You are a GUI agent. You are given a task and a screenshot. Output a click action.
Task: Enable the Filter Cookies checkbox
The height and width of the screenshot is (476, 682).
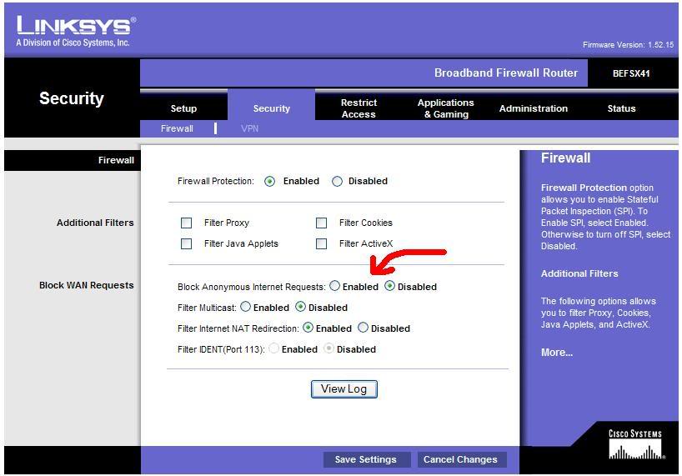321,223
